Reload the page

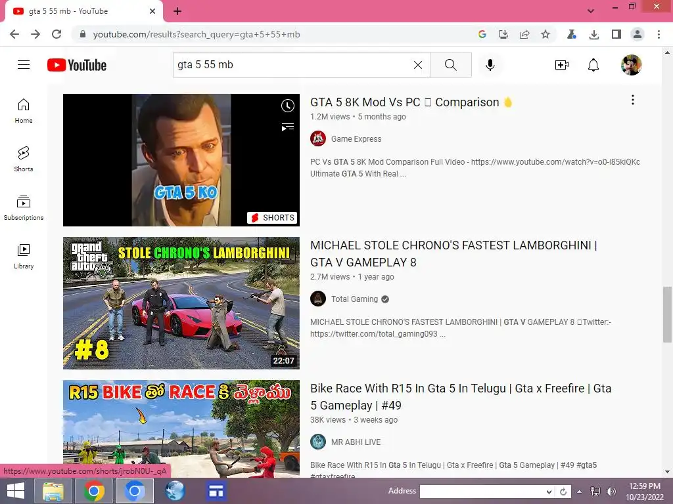point(57,34)
